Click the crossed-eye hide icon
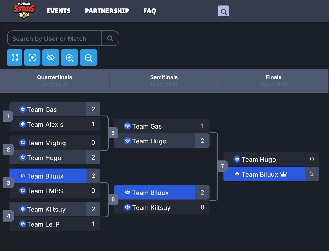 click(x=51, y=57)
